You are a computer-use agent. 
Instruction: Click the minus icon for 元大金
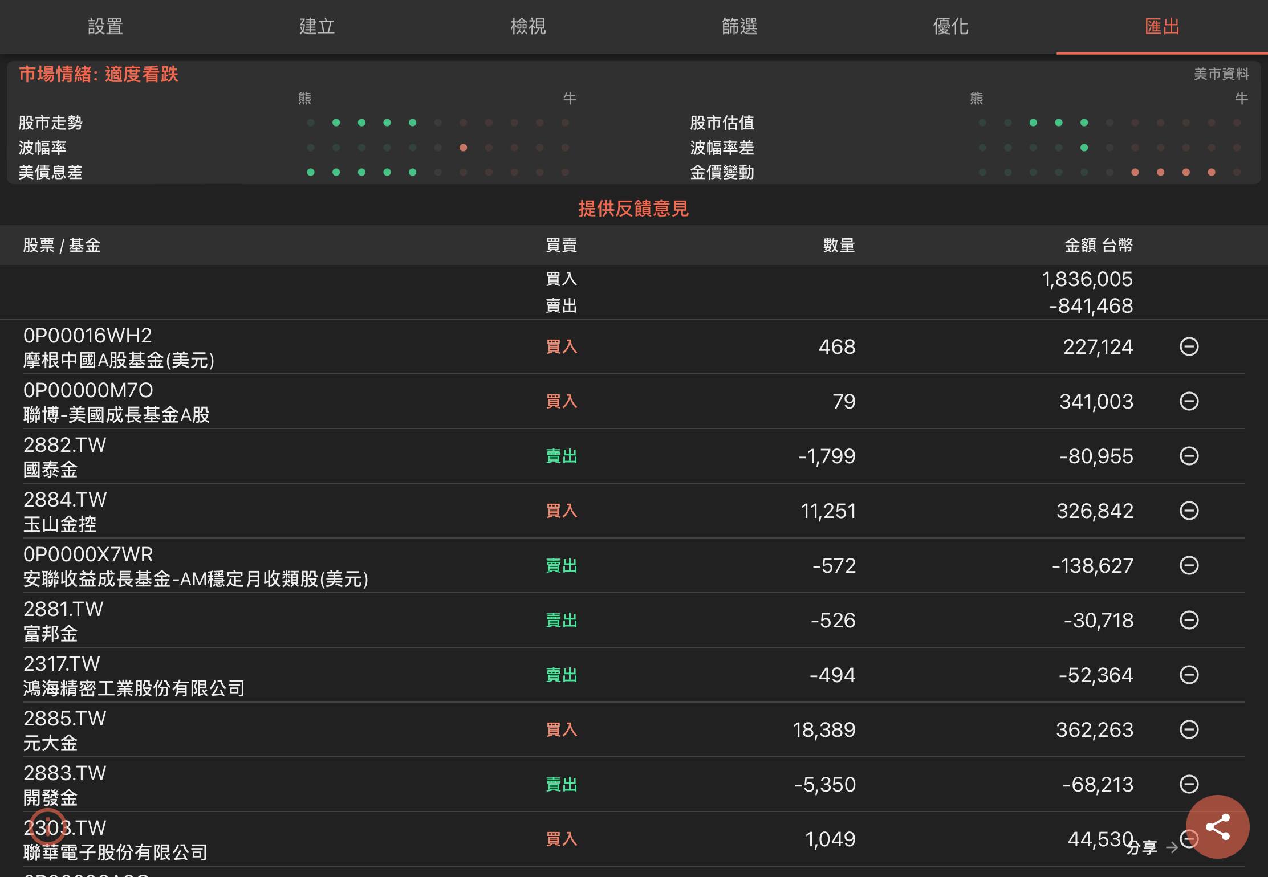[1189, 729]
